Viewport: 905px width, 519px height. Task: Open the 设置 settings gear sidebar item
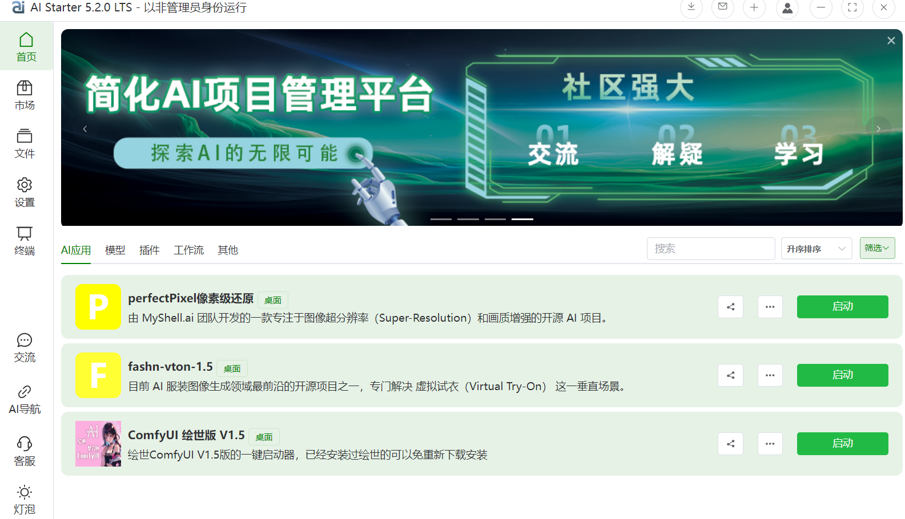pos(25,192)
